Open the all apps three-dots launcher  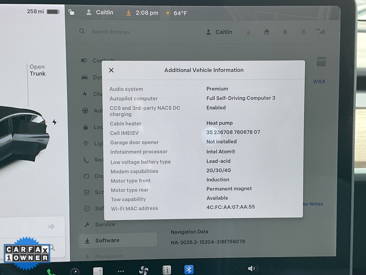pos(121,271)
